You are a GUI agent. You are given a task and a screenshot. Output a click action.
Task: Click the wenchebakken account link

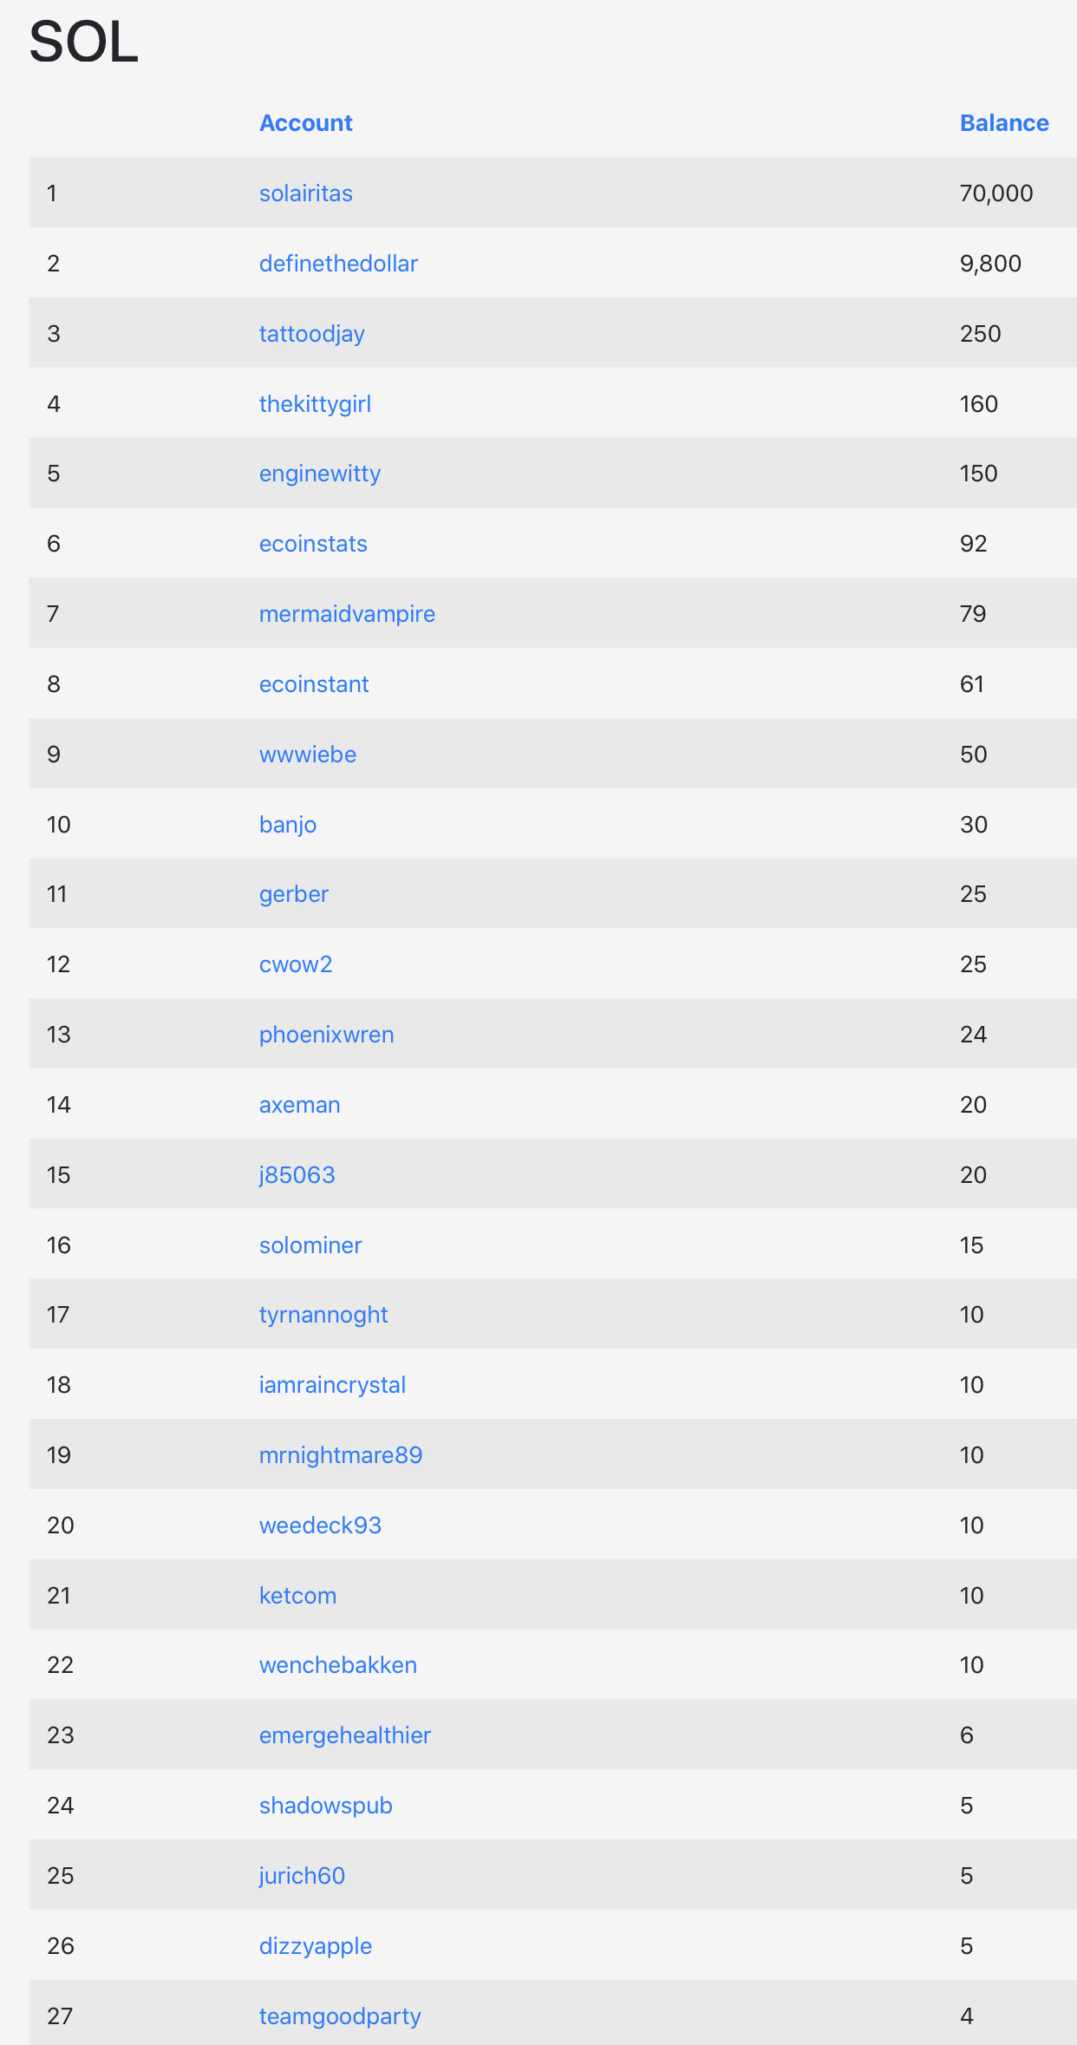[337, 1665]
